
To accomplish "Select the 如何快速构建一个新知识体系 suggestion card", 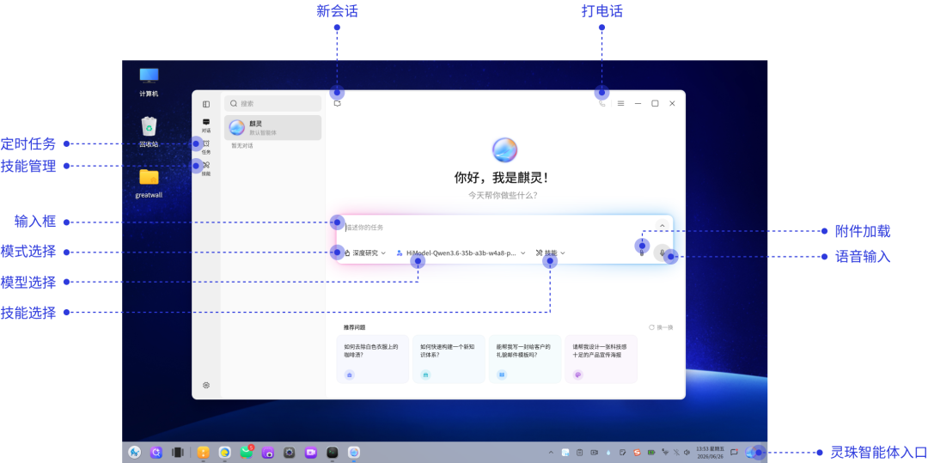I will pos(449,359).
